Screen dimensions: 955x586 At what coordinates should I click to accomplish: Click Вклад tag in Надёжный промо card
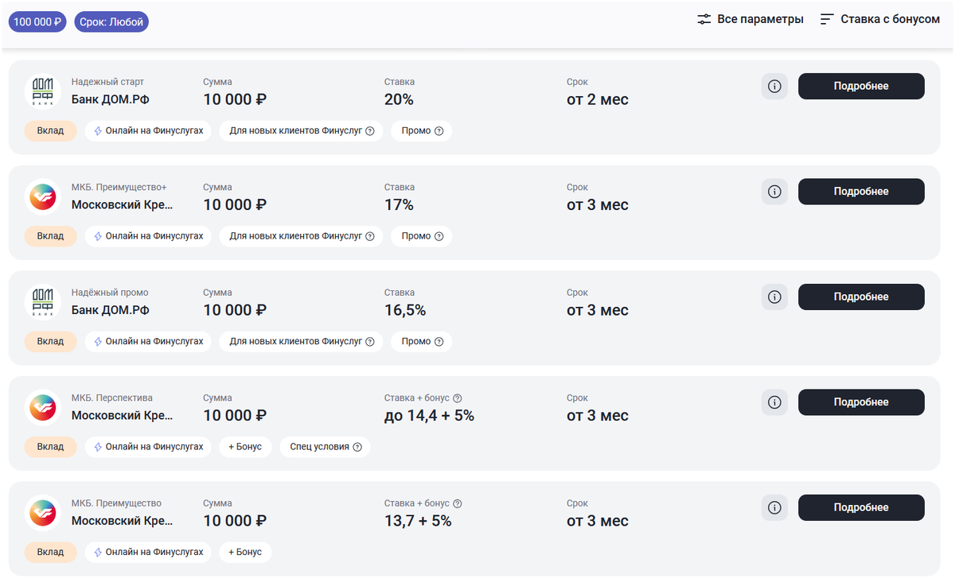pos(51,342)
